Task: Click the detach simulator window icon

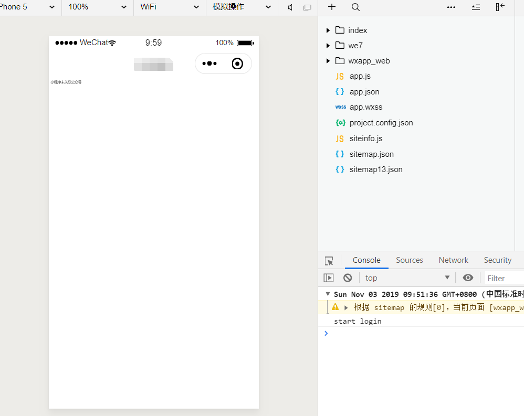Action: coord(307,7)
